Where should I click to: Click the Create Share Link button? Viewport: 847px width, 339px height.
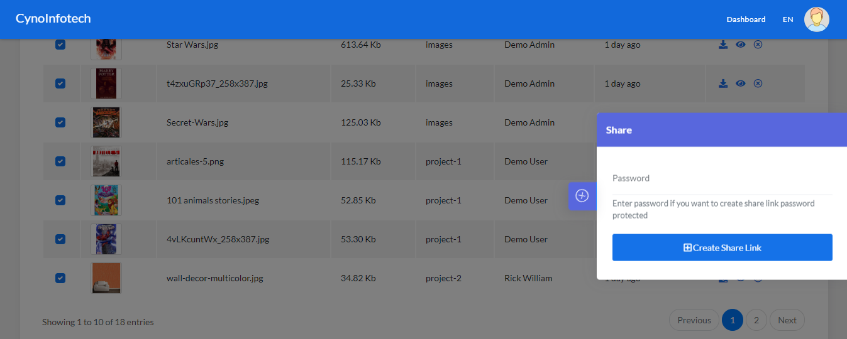tap(722, 247)
